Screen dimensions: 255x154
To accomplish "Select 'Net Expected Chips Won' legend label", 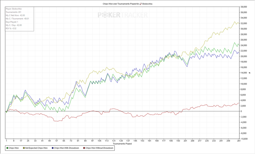I will coord(36,148).
